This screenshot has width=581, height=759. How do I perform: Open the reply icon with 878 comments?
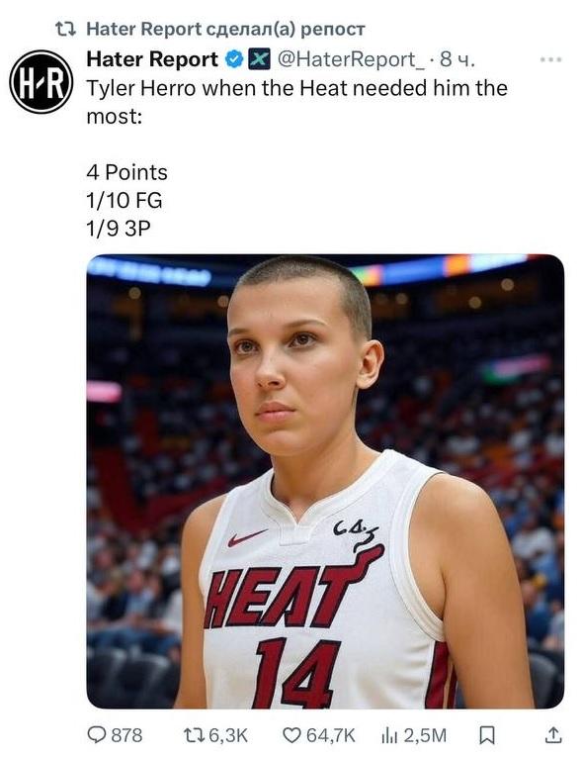[96, 735]
